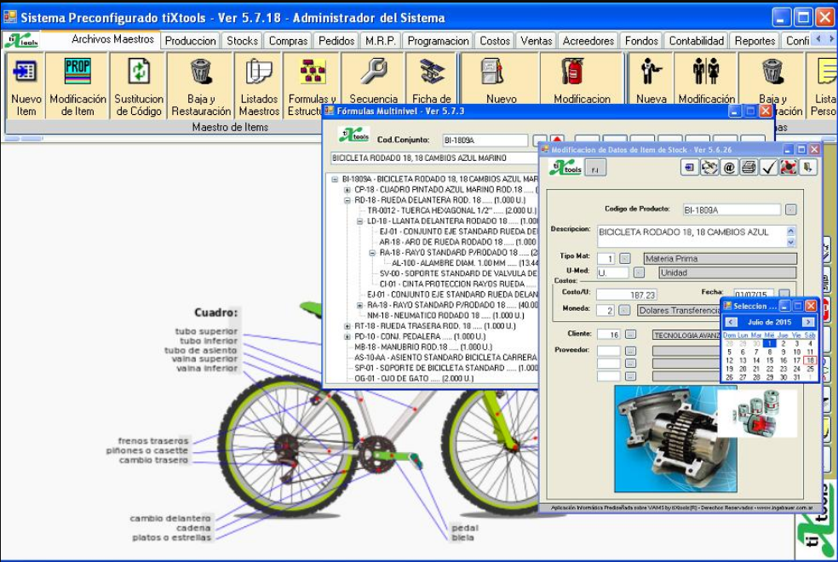
Task: Click the @ email icon
Action: (x=729, y=168)
